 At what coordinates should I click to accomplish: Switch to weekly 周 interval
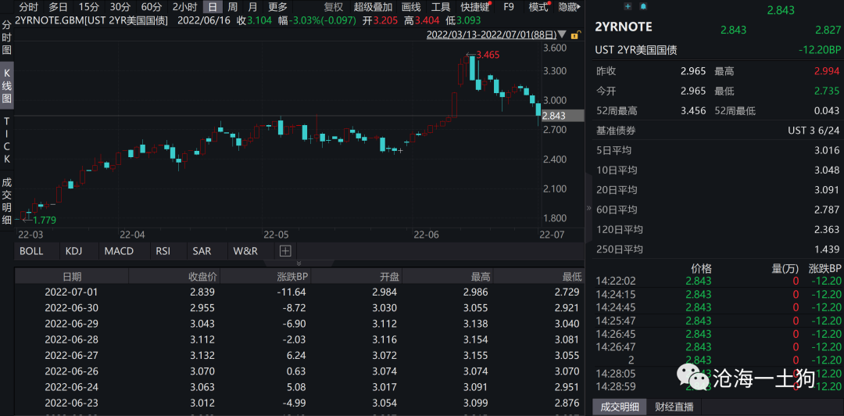click(233, 7)
